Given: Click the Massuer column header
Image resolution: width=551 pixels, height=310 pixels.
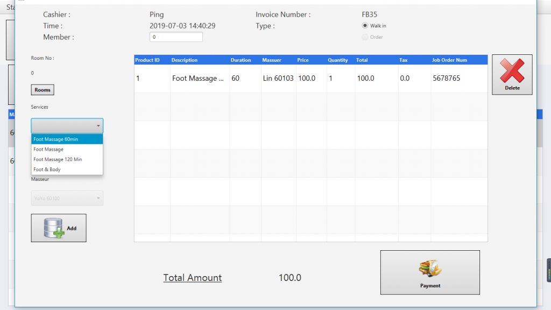Looking at the screenshot, I should pos(272,60).
